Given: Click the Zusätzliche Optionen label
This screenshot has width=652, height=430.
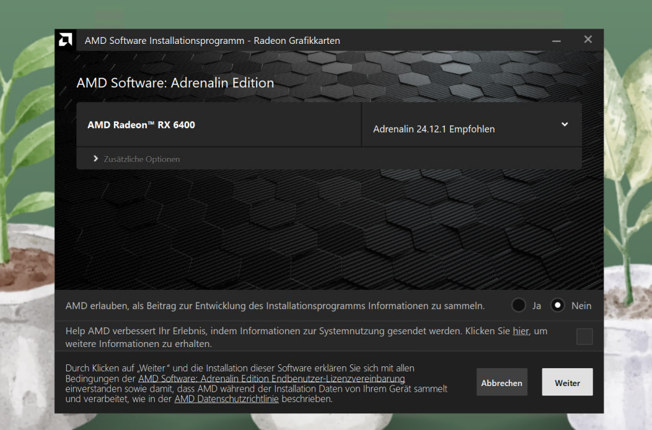Looking at the screenshot, I should coord(141,159).
